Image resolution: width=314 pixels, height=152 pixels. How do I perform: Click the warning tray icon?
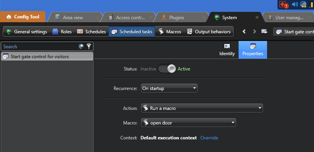point(304,4)
